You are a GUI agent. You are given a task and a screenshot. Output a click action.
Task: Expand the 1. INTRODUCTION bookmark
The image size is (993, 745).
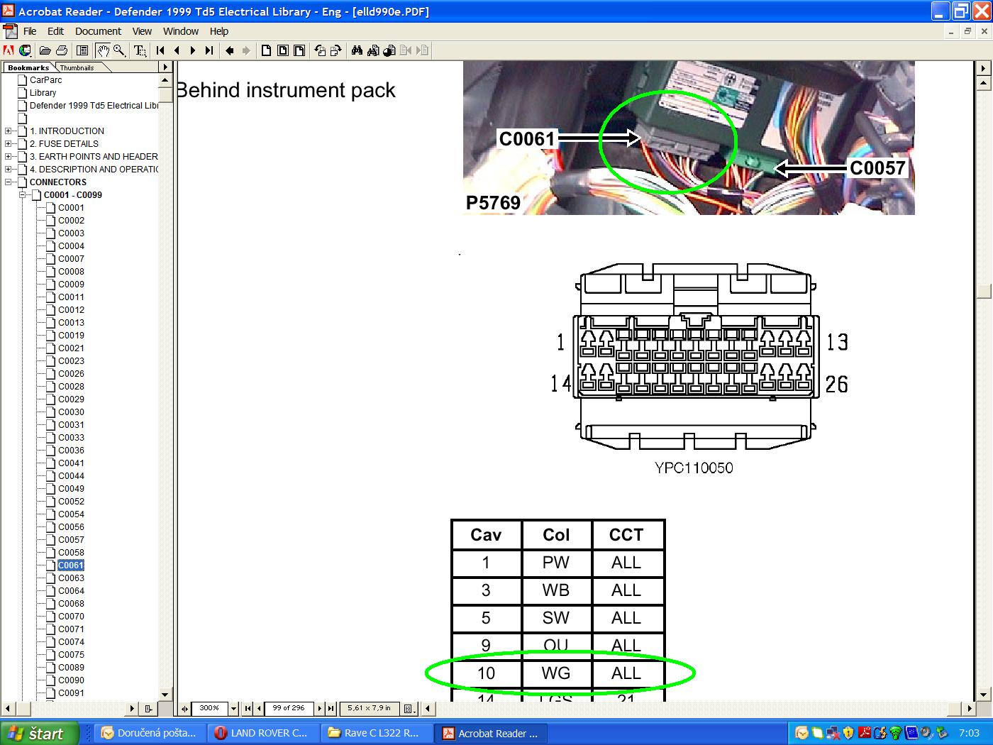(x=8, y=131)
